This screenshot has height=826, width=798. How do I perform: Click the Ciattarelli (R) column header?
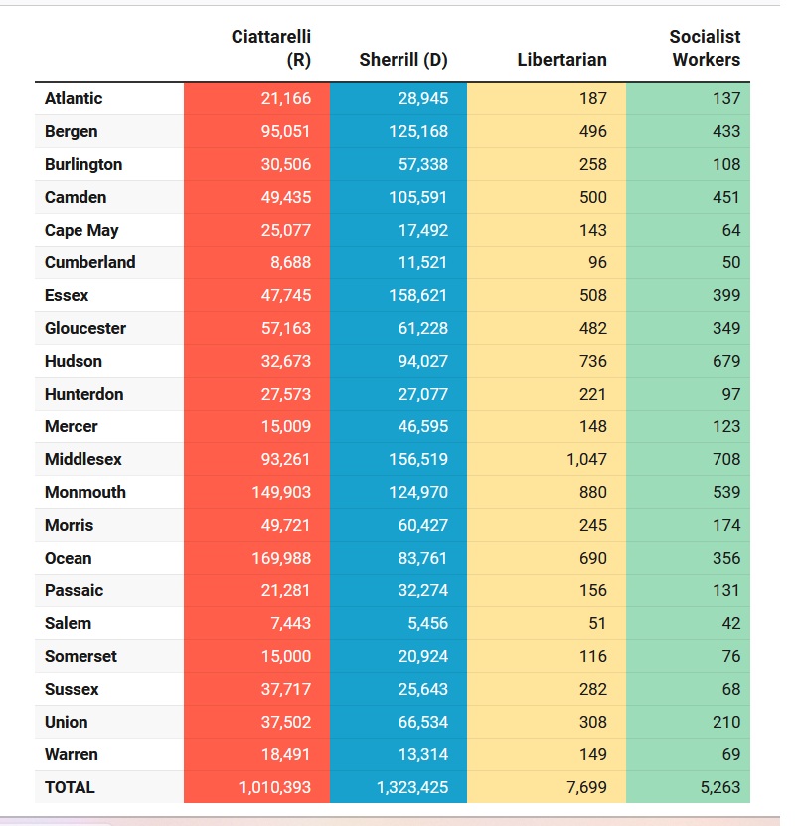click(x=270, y=48)
